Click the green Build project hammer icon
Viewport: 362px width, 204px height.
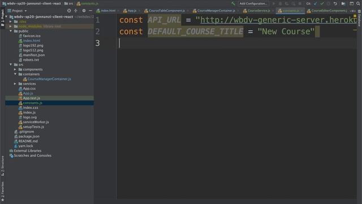click(233, 3)
